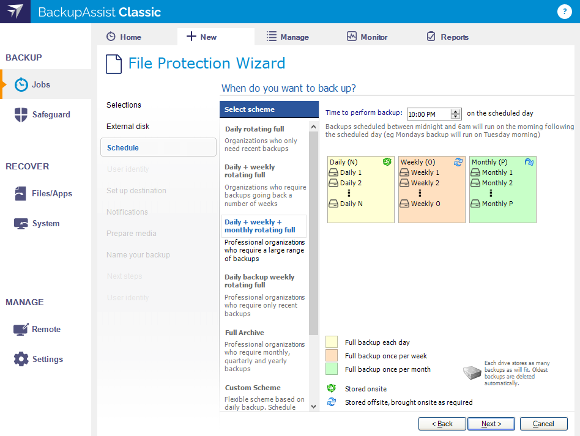
Task: Click the Safeguard shield icon
Action: point(21,114)
